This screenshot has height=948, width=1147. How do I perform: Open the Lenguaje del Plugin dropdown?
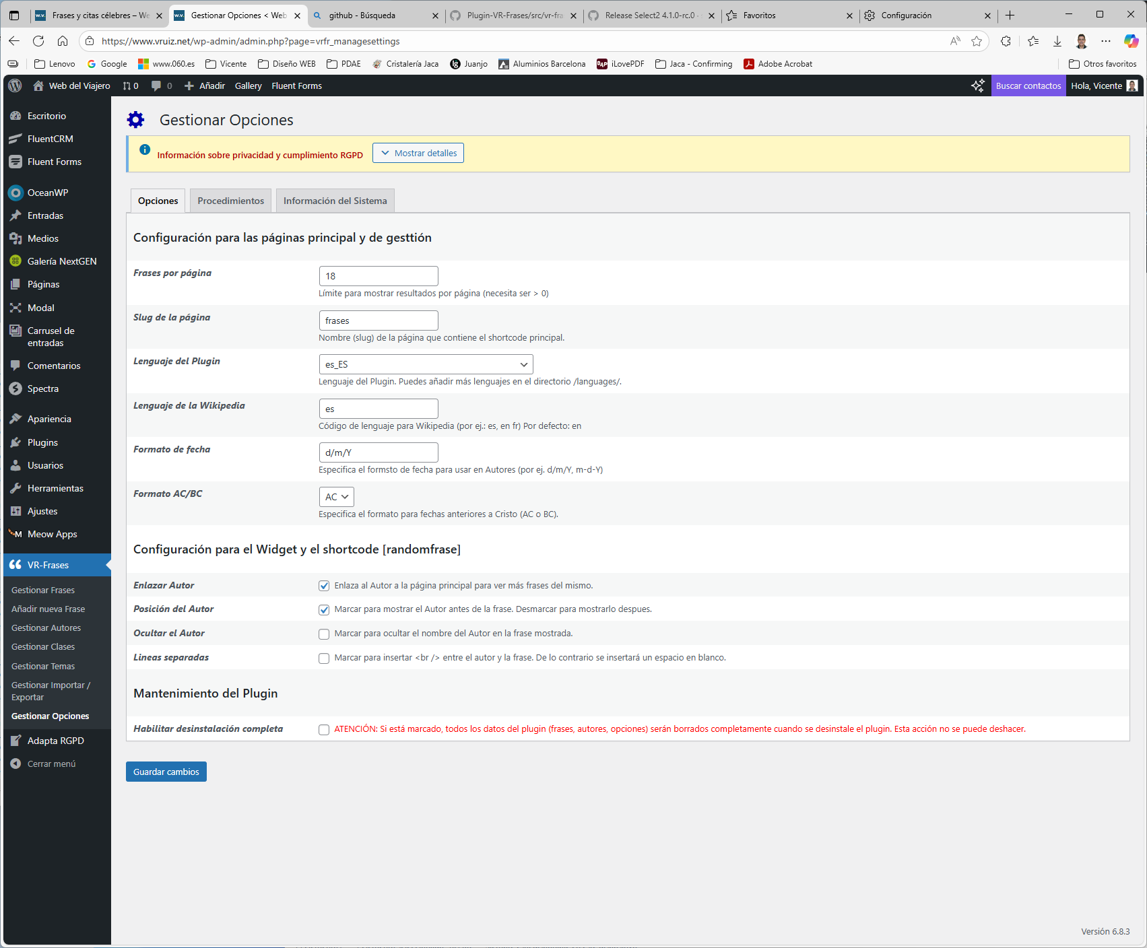coord(426,364)
